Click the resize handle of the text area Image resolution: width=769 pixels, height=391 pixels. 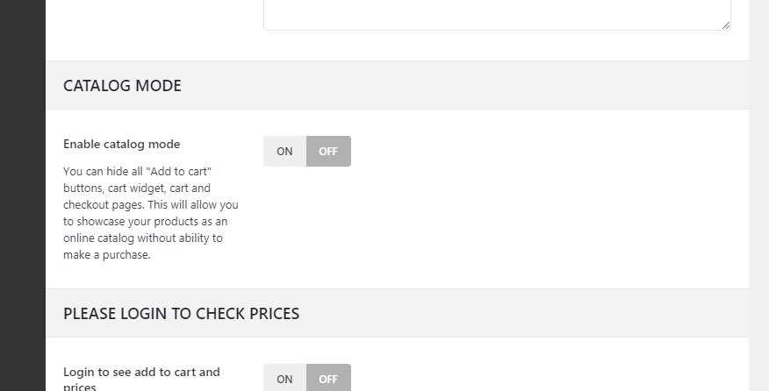click(x=726, y=25)
